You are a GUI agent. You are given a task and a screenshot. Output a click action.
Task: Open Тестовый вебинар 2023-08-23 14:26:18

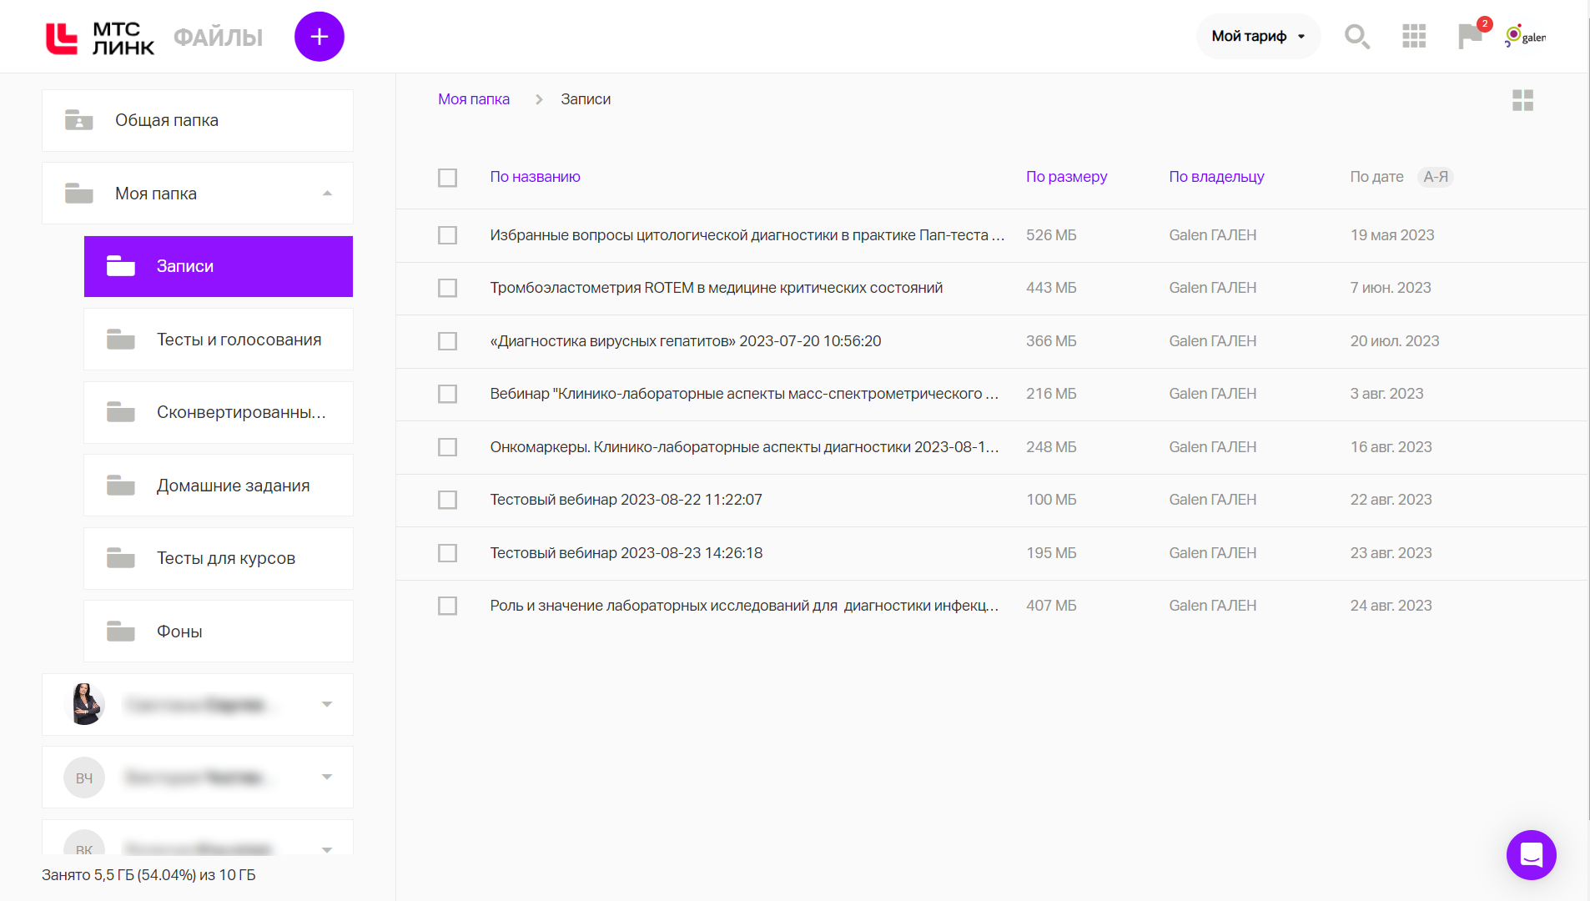pos(626,553)
